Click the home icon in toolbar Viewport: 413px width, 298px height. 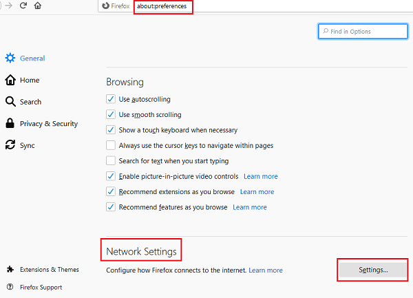pos(38,6)
